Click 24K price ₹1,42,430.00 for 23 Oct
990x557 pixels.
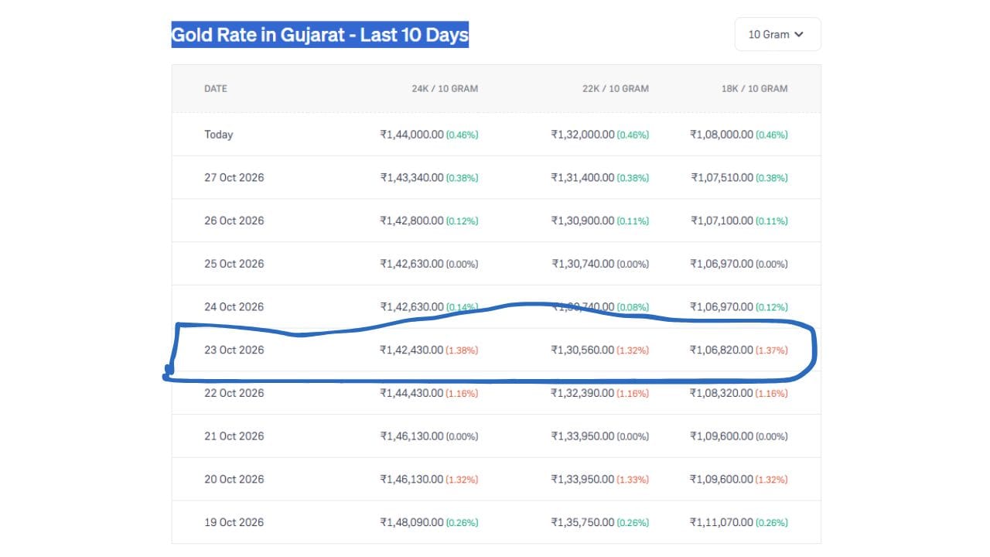click(x=411, y=350)
